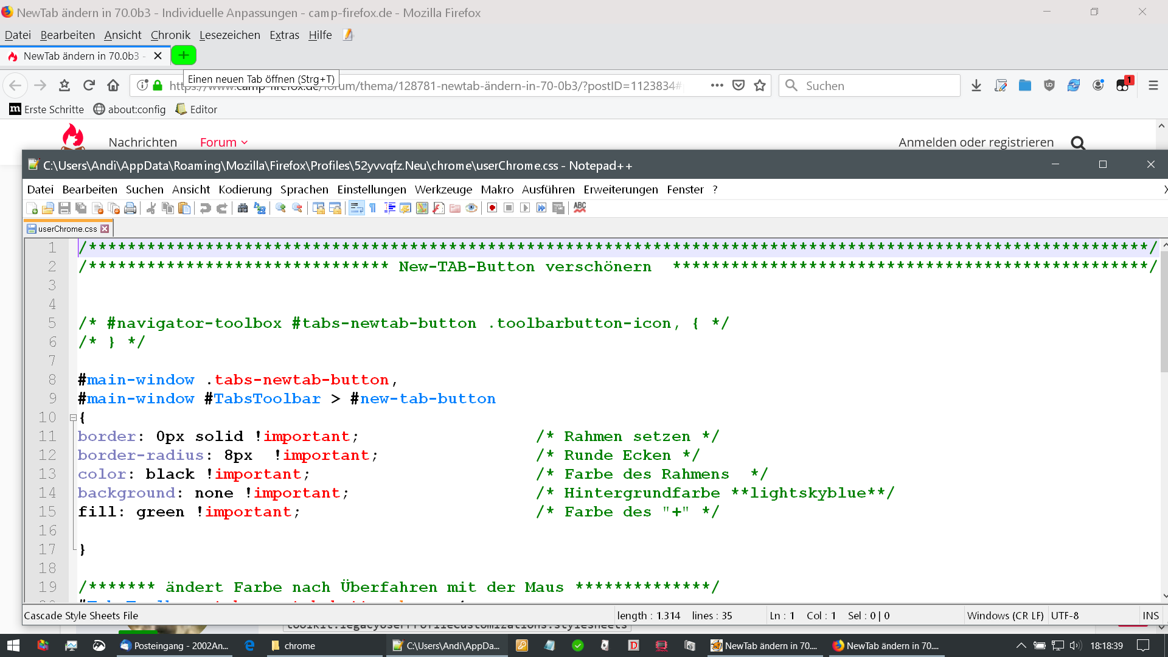This screenshot has height=657, width=1168.
Task: Select the userChrome.css document tab
Action: [67, 229]
